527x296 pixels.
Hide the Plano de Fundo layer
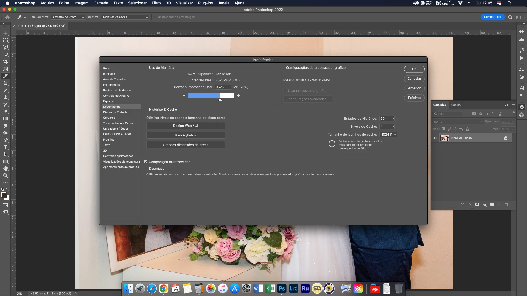coord(435,138)
